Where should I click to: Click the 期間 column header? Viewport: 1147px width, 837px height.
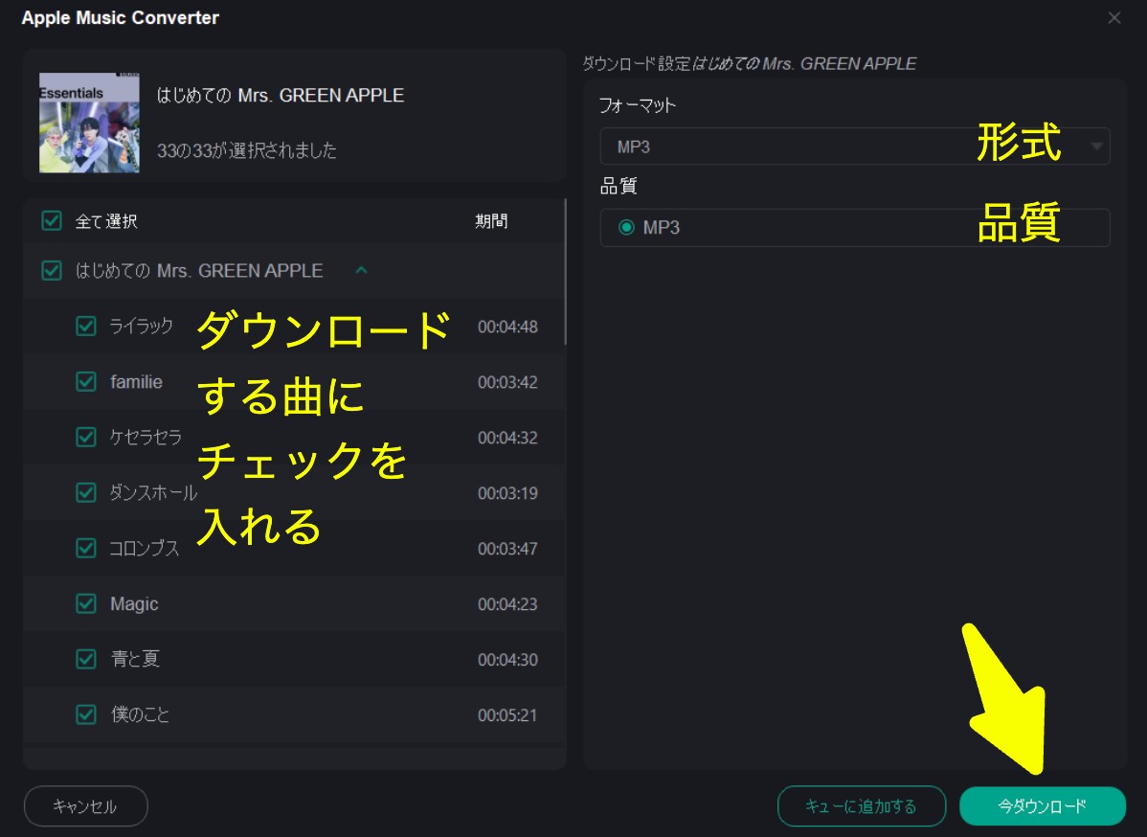pos(491,221)
